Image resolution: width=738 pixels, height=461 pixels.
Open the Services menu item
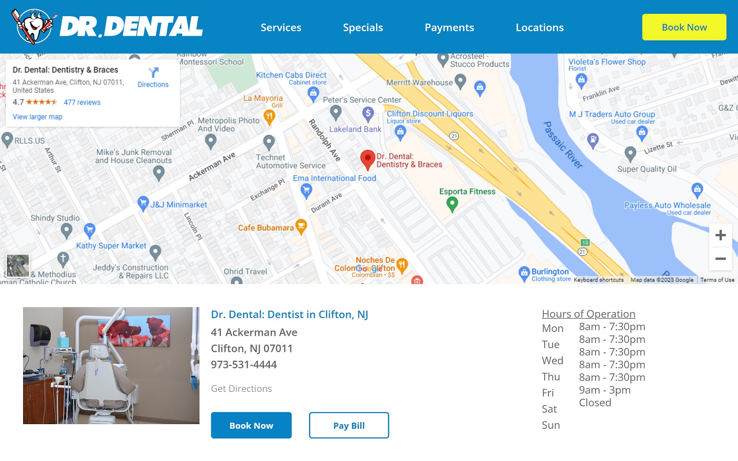coord(281,28)
